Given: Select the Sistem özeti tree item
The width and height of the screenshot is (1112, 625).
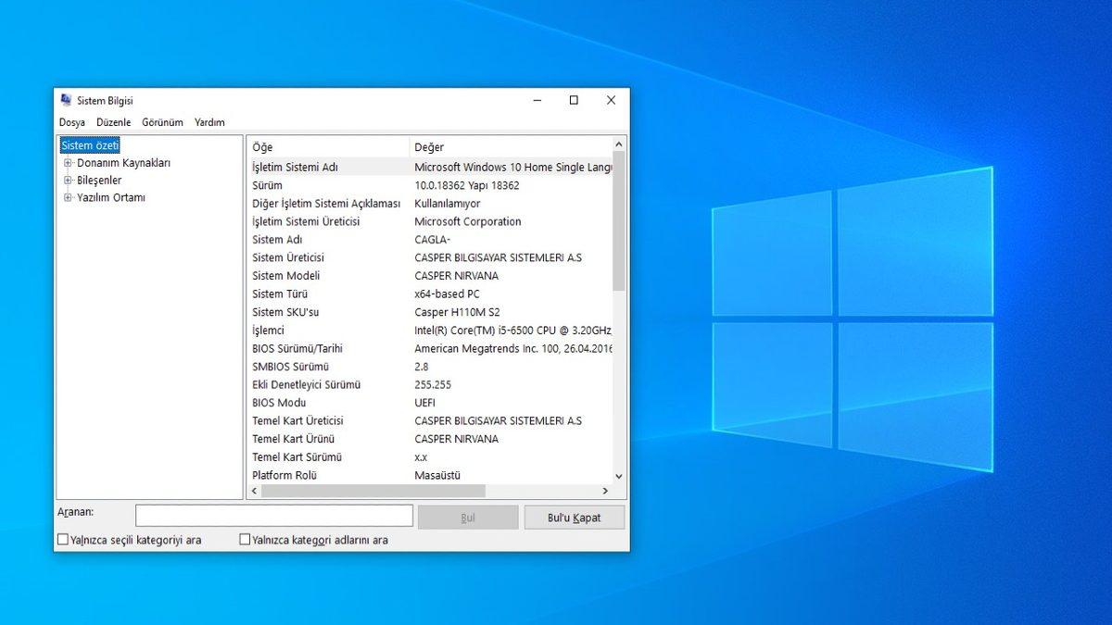Looking at the screenshot, I should pos(90,144).
